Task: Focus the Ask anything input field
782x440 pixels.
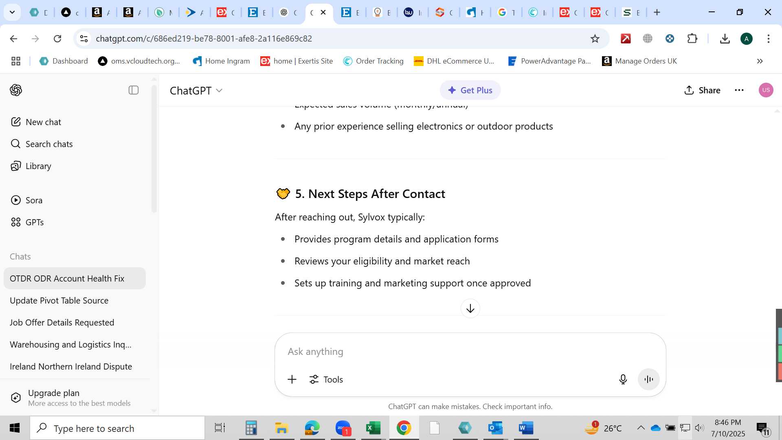Action: pyautogui.click(x=470, y=351)
